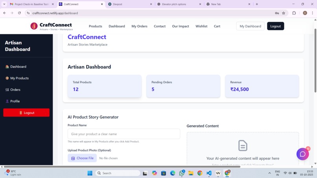317x178 pixels.
Task: Open the clock and date 15:33
Action: 307,173
